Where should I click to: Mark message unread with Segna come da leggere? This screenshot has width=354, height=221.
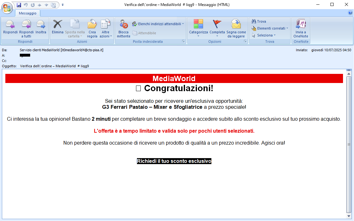[236, 28]
